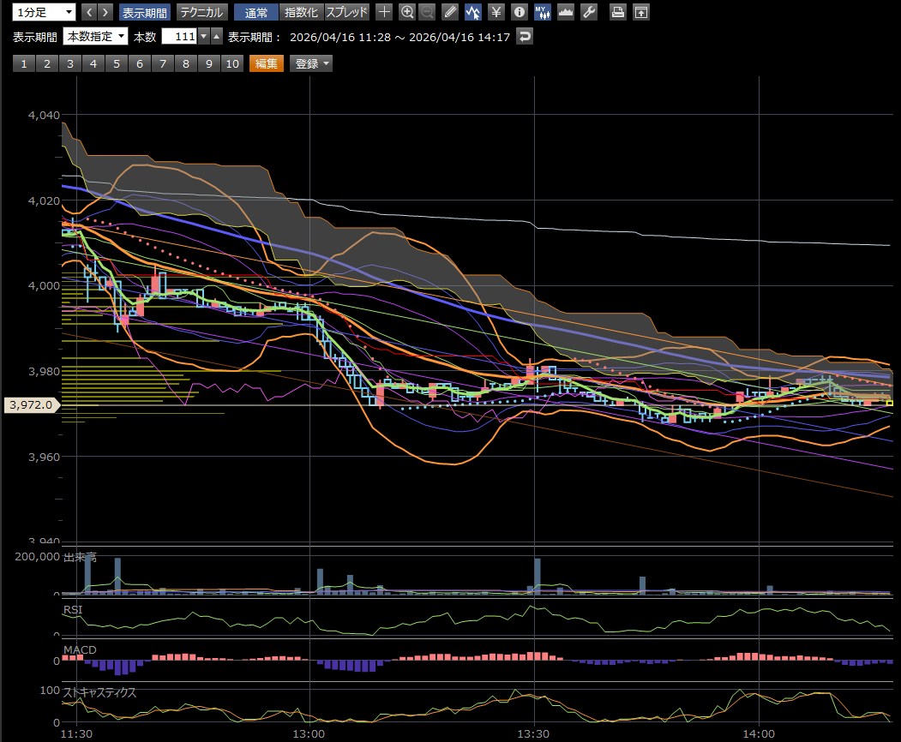Click the yen price icon
901x742 pixels.
coord(496,12)
